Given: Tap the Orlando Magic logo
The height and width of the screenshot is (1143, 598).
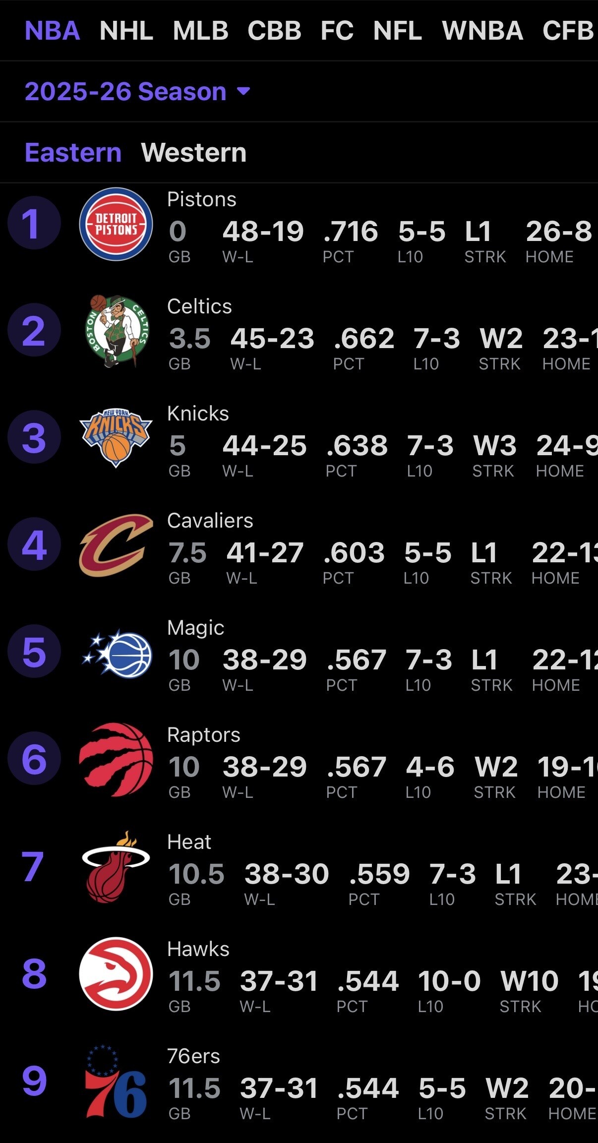Looking at the screenshot, I should click(x=117, y=653).
